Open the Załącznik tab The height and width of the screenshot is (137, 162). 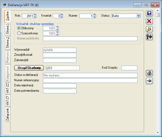point(8,114)
